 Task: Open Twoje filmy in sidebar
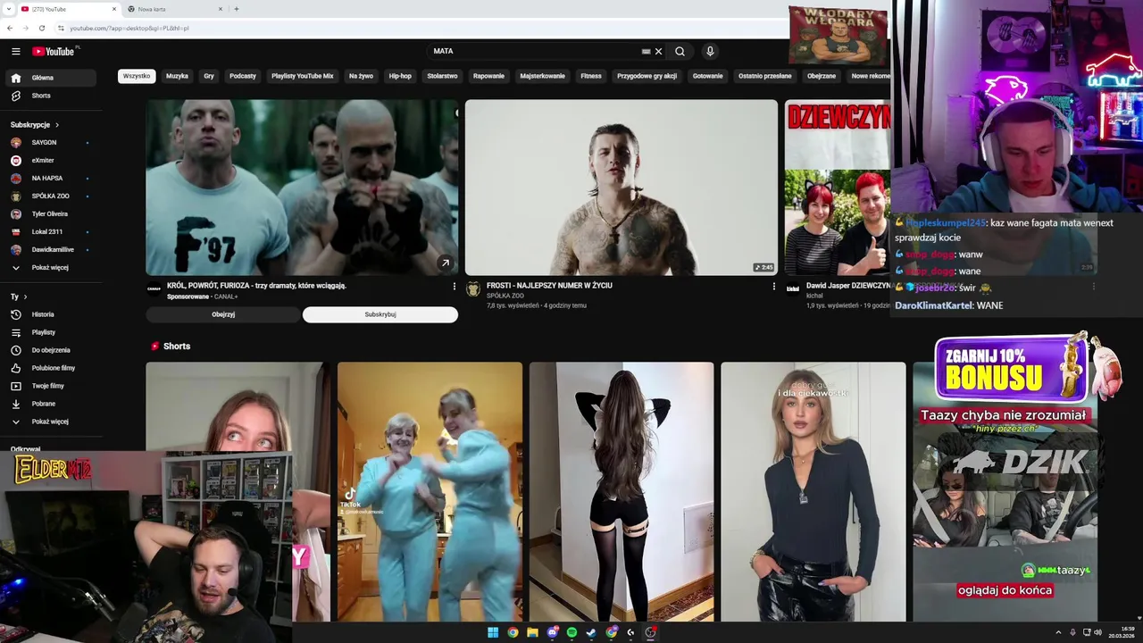click(x=50, y=386)
